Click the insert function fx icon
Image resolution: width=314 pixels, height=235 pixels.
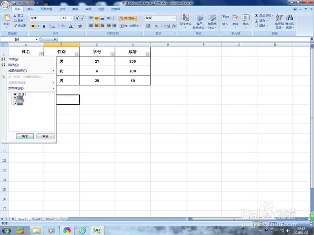(55, 40)
